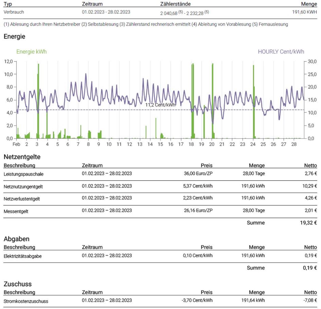Click the 'Zählerstände' column header
321x309 pixels.
pyautogui.click(x=175, y=4)
